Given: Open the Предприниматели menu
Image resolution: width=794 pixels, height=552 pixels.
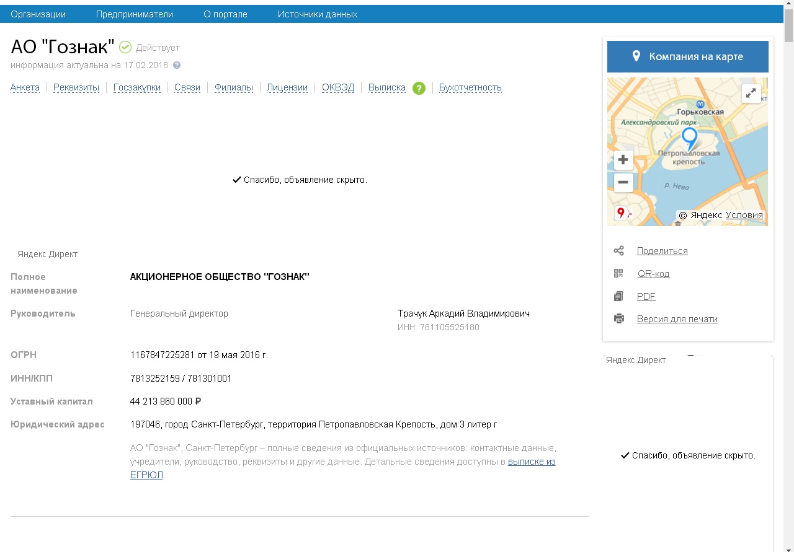Looking at the screenshot, I should 135,14.
